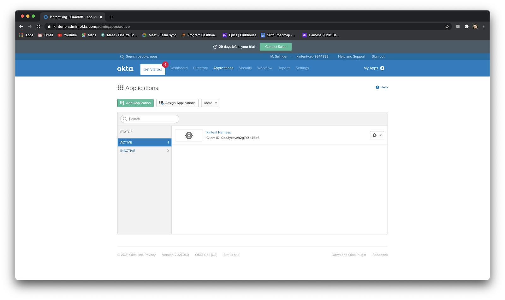Open the 2021 Roadmap bookmark

pyautogui.click(x=278, y=35)
